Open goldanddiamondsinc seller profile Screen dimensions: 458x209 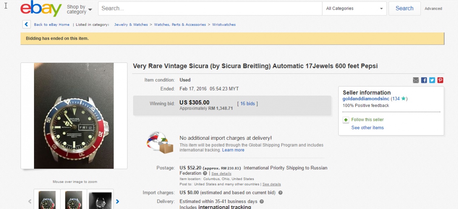click(x=366, y=99)
